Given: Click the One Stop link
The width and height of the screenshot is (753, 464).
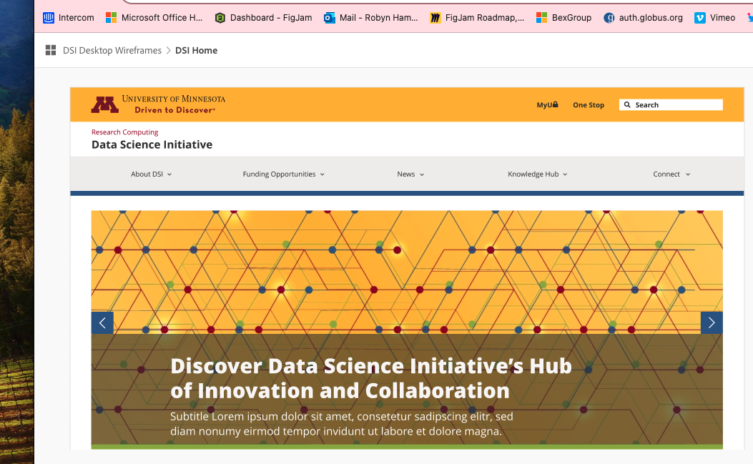Looking at the screenshot, I should click(x=589, y=105).
